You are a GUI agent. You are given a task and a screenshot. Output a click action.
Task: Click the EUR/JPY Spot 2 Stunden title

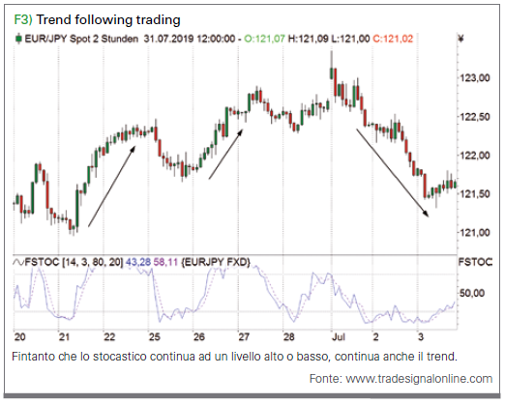click(81, 39)
